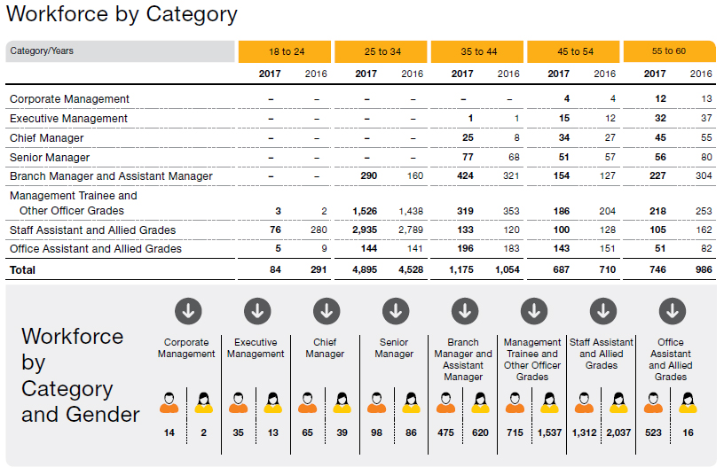Select the orange male icon under Corporate Management
724x475 pixels.
click(169, 403)
